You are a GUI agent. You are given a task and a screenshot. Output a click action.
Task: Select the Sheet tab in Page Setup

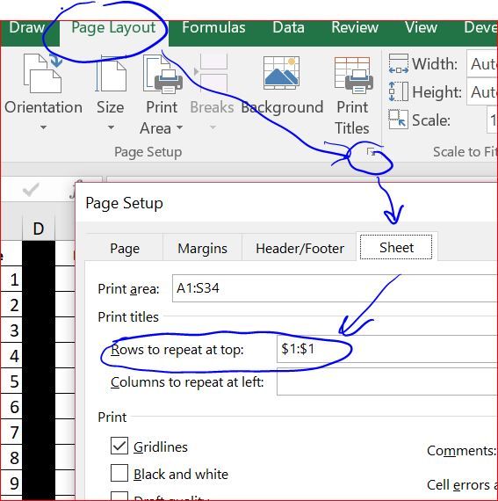coord(396,247)
